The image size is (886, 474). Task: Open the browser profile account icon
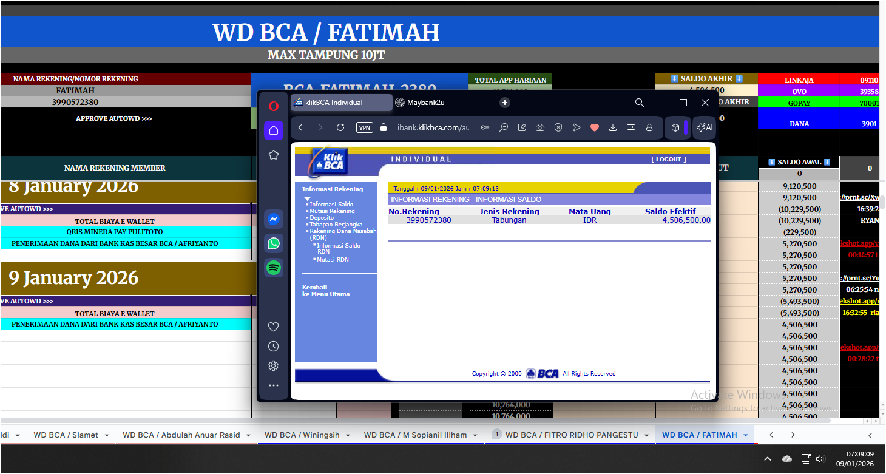coord(649,127)
